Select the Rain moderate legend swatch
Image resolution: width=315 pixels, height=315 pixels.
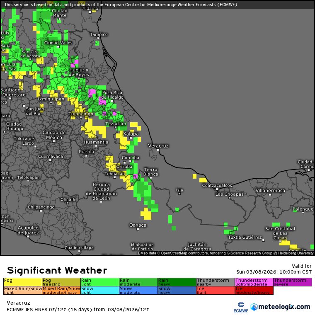click(x=138, y=282)
